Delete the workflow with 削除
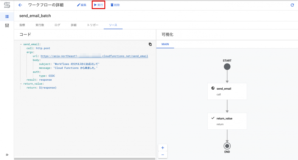Image resolution: width=298 pixels, height=160 pixels. pos(115,5)
